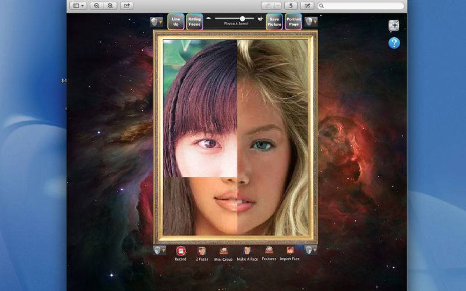
Task: Click the fast rabbit icon right of the slider
Action: [x=260, y=19]
